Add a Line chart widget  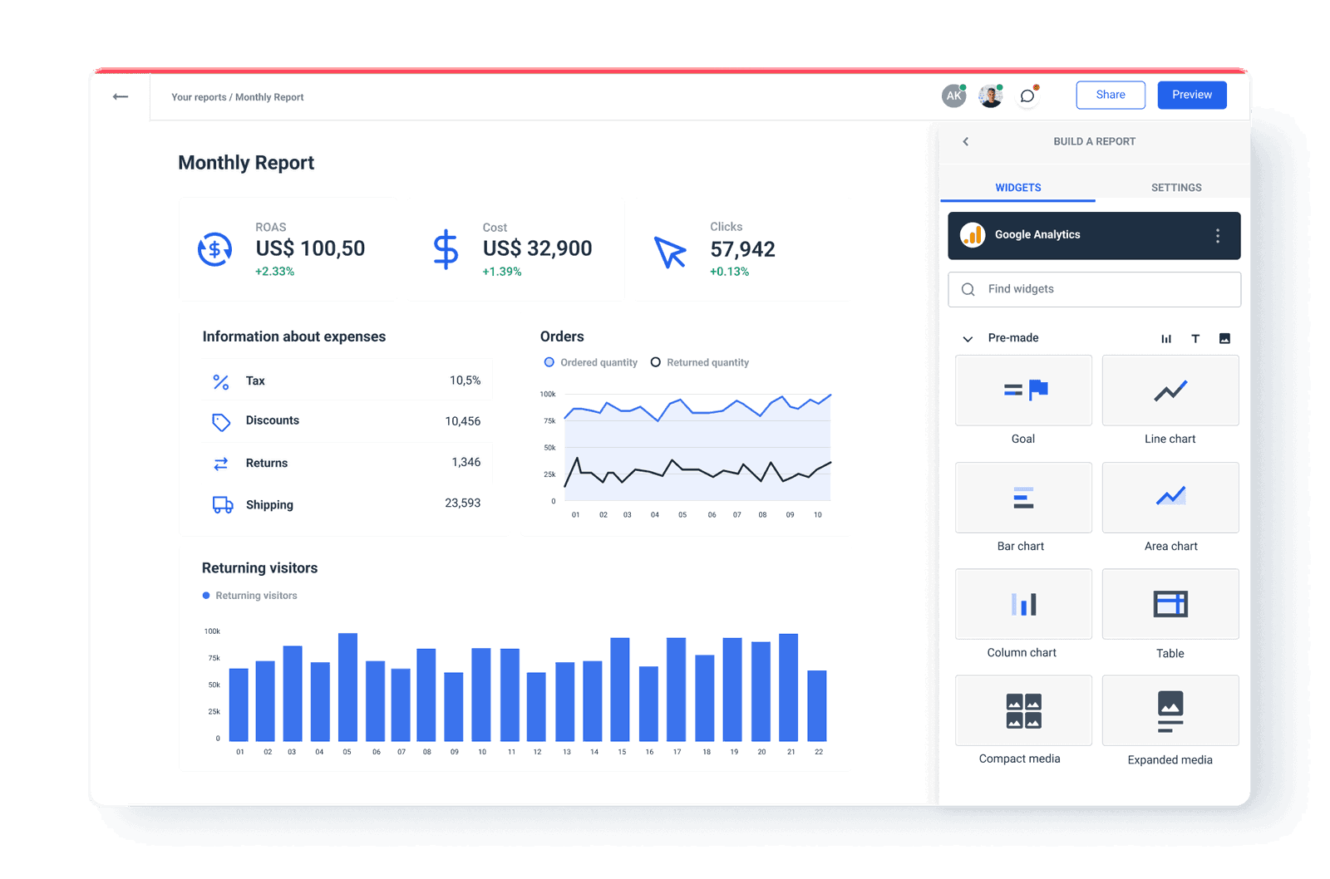tap(1170, 390)
